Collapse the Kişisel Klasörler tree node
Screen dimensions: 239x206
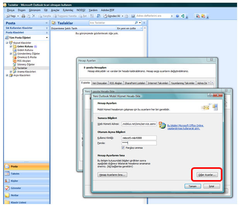7,43
